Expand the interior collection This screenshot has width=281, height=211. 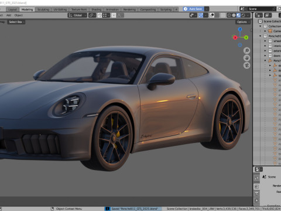pyautogui.click(x=265, y=46)
